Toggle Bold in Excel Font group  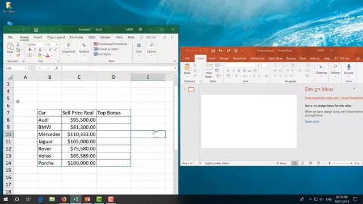click(x=29, y=50)
